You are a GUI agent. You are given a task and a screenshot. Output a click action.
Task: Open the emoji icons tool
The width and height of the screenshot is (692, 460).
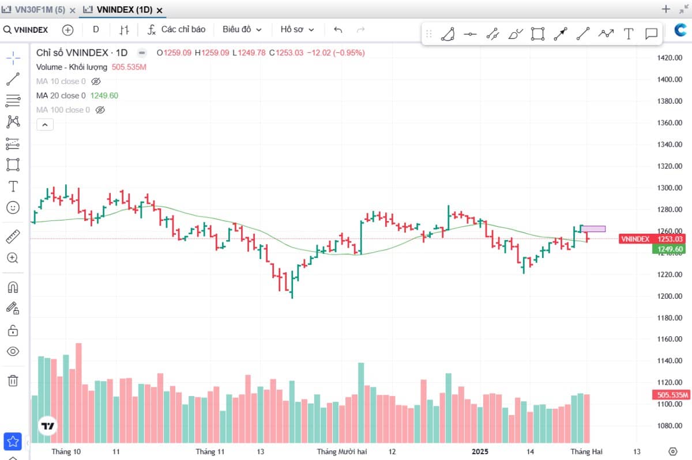[13, 207]
